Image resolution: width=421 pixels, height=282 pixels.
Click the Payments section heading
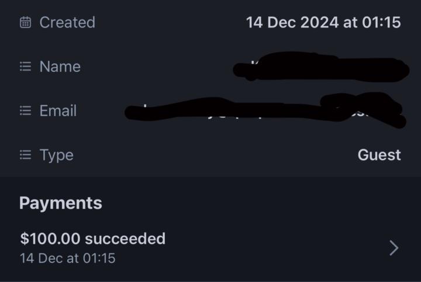point(61,203)
